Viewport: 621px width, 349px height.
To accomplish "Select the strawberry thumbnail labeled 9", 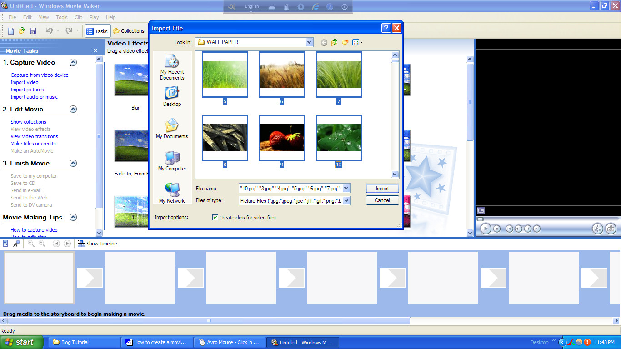I will tap(282, 138).
